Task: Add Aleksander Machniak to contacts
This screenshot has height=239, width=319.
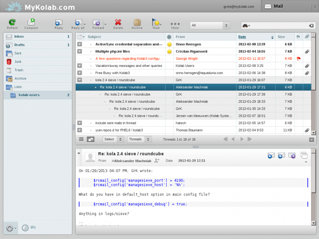Action: tap(157, 161)
